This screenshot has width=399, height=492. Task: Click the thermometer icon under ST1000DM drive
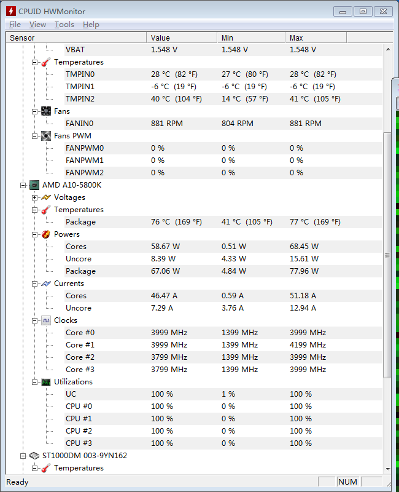(x=46, y=468)
